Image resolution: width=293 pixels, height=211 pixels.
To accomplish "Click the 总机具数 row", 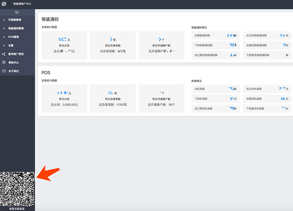I will 215,89.
